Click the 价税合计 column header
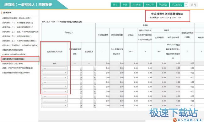 pos(131,35)
